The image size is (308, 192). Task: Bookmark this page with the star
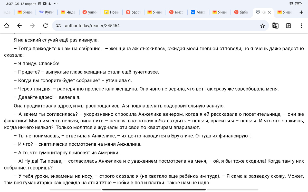tap(262, 26)
